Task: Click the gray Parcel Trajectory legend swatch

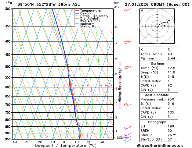Action: (x=77, y=16)
